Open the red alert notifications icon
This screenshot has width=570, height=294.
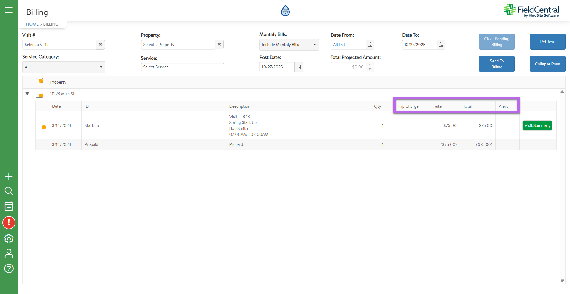click(9, 223)
